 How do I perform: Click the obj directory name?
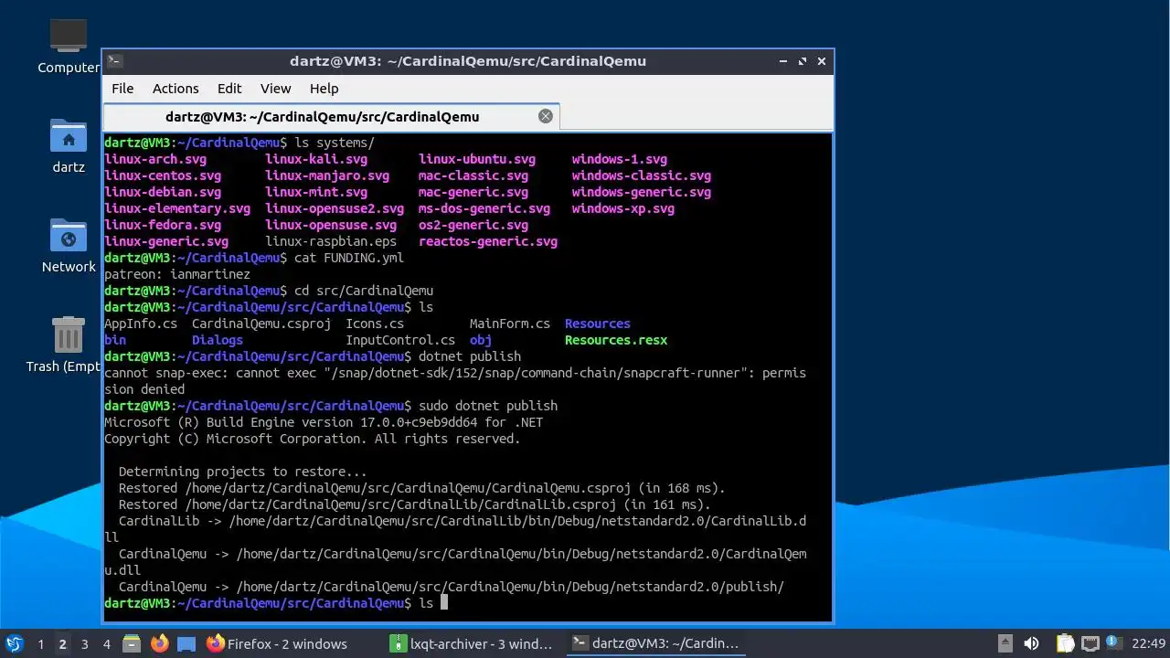481,340
